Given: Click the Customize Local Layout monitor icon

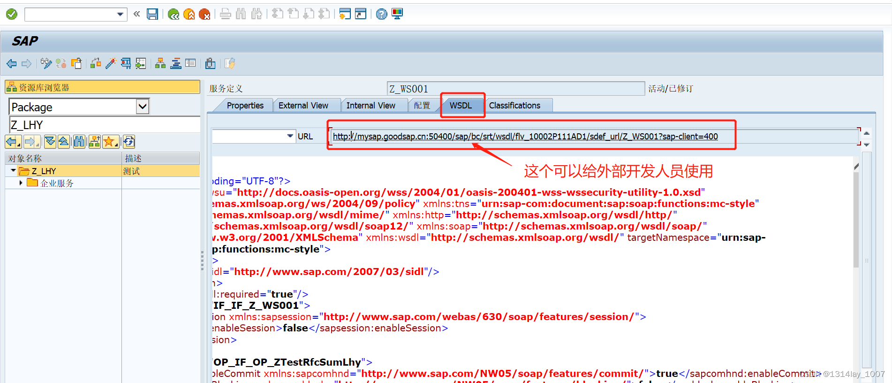Looking at the screenshot, I should (x=397, y=14).
